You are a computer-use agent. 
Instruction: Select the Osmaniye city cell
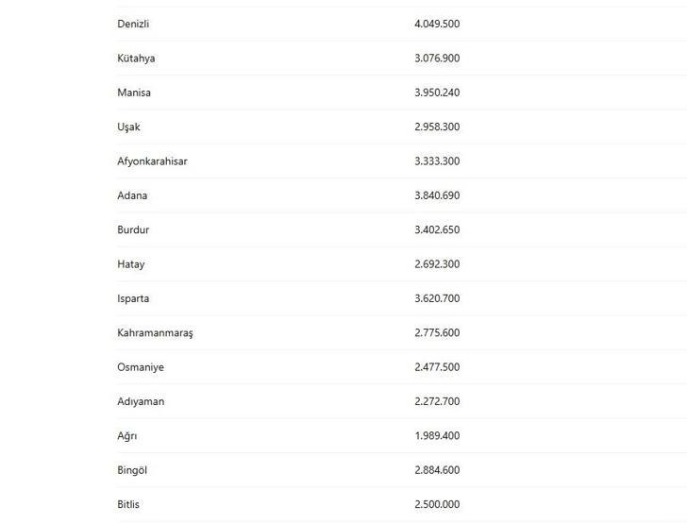(x=141, y=367)
